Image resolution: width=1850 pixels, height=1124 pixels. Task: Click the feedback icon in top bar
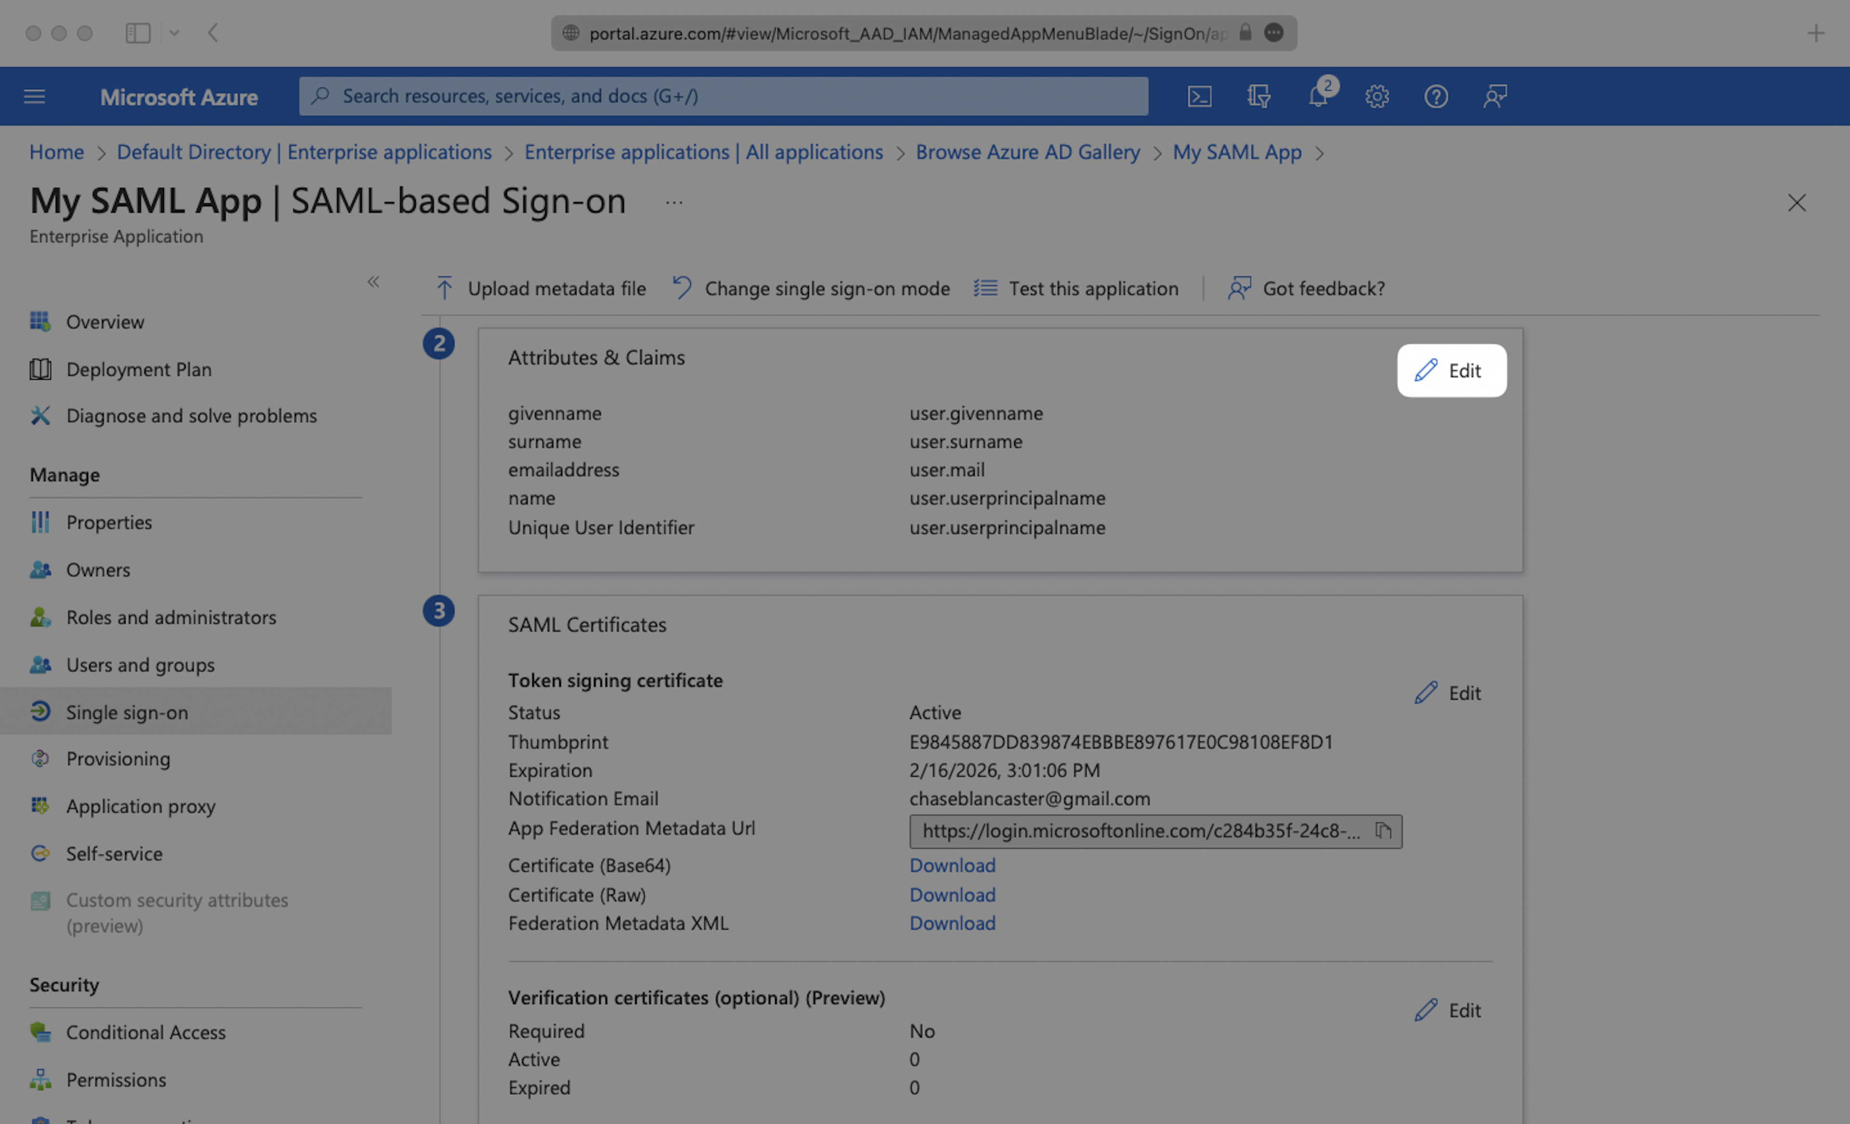[x=1495, y=96]
